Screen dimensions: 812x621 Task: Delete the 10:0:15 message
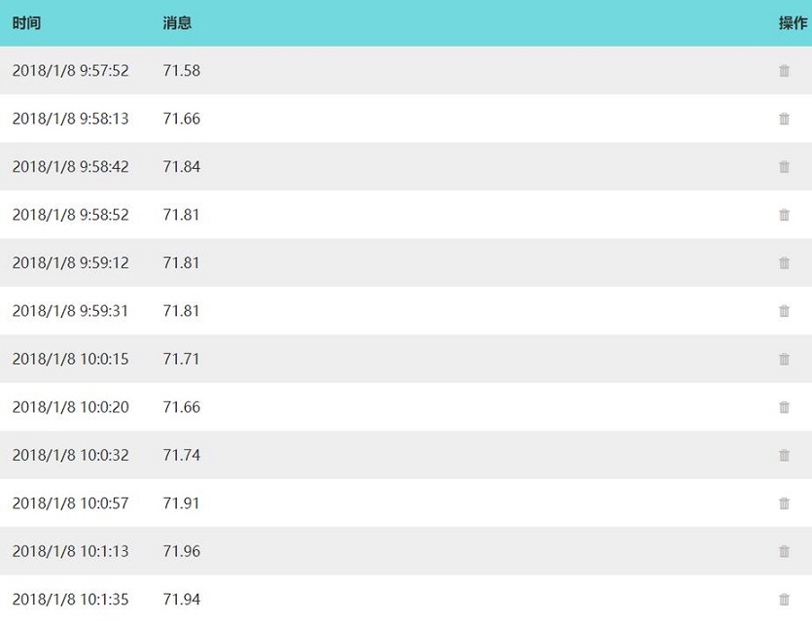pos(784,360)
